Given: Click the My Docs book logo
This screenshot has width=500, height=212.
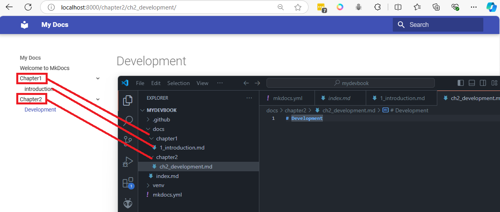Looking at the screenshot, I should tap(25, 25).
